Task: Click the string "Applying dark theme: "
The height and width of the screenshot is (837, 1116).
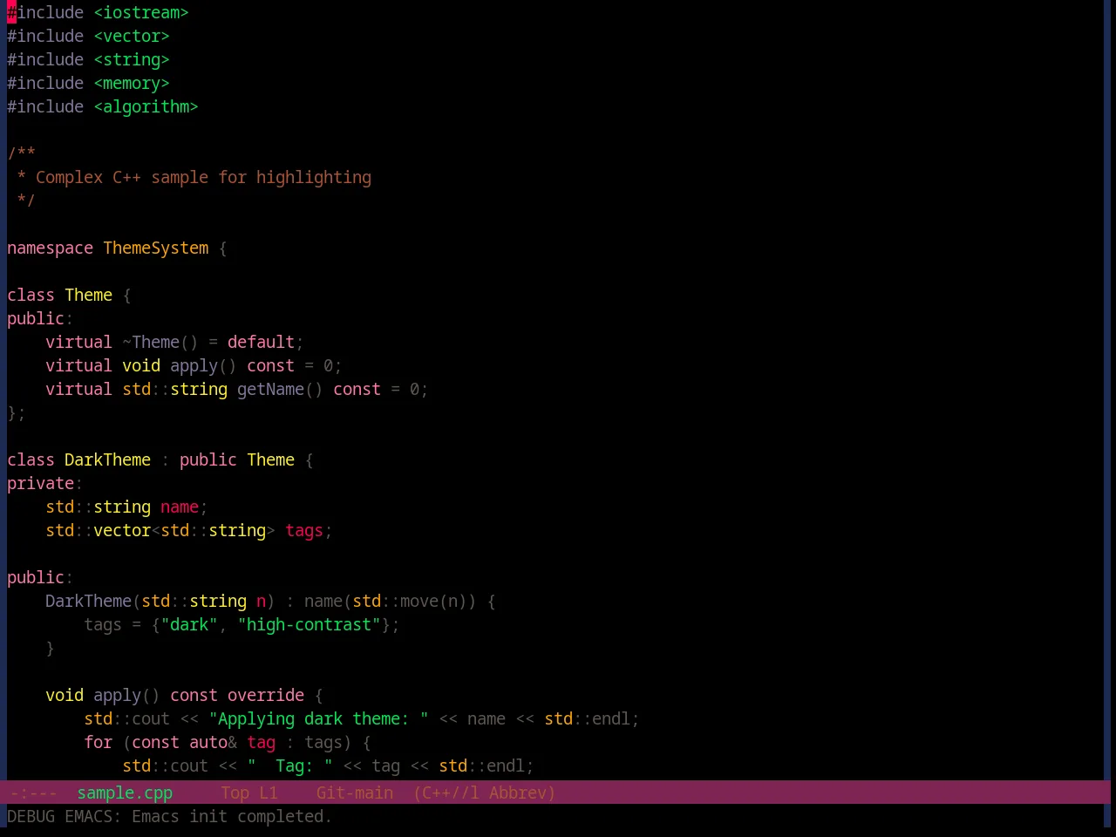Action: tap(318, 718)
